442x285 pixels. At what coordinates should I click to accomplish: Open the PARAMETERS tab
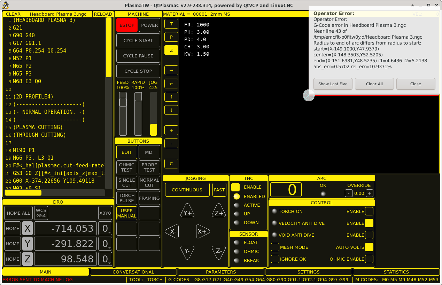tap(221, 272)
